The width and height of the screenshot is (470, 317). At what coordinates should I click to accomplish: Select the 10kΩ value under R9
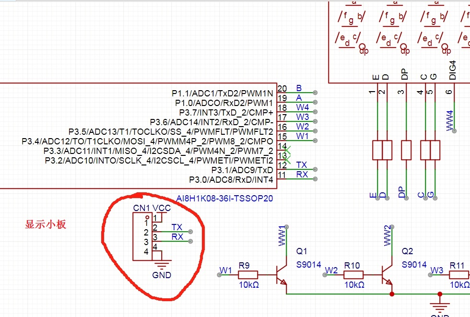click(x=249, y=285)
